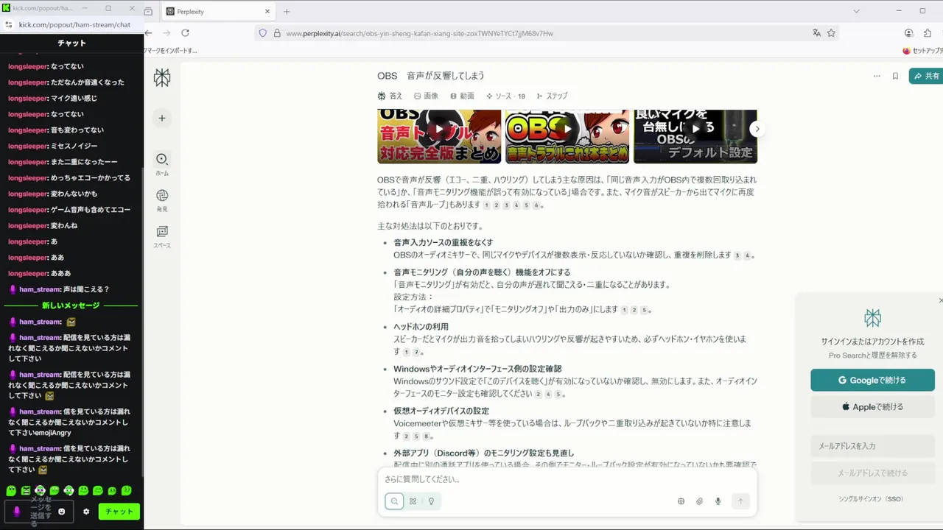Open Kick chat settings gear icon
This screenshot has height=530, width=943.
(x=86, y=512)
